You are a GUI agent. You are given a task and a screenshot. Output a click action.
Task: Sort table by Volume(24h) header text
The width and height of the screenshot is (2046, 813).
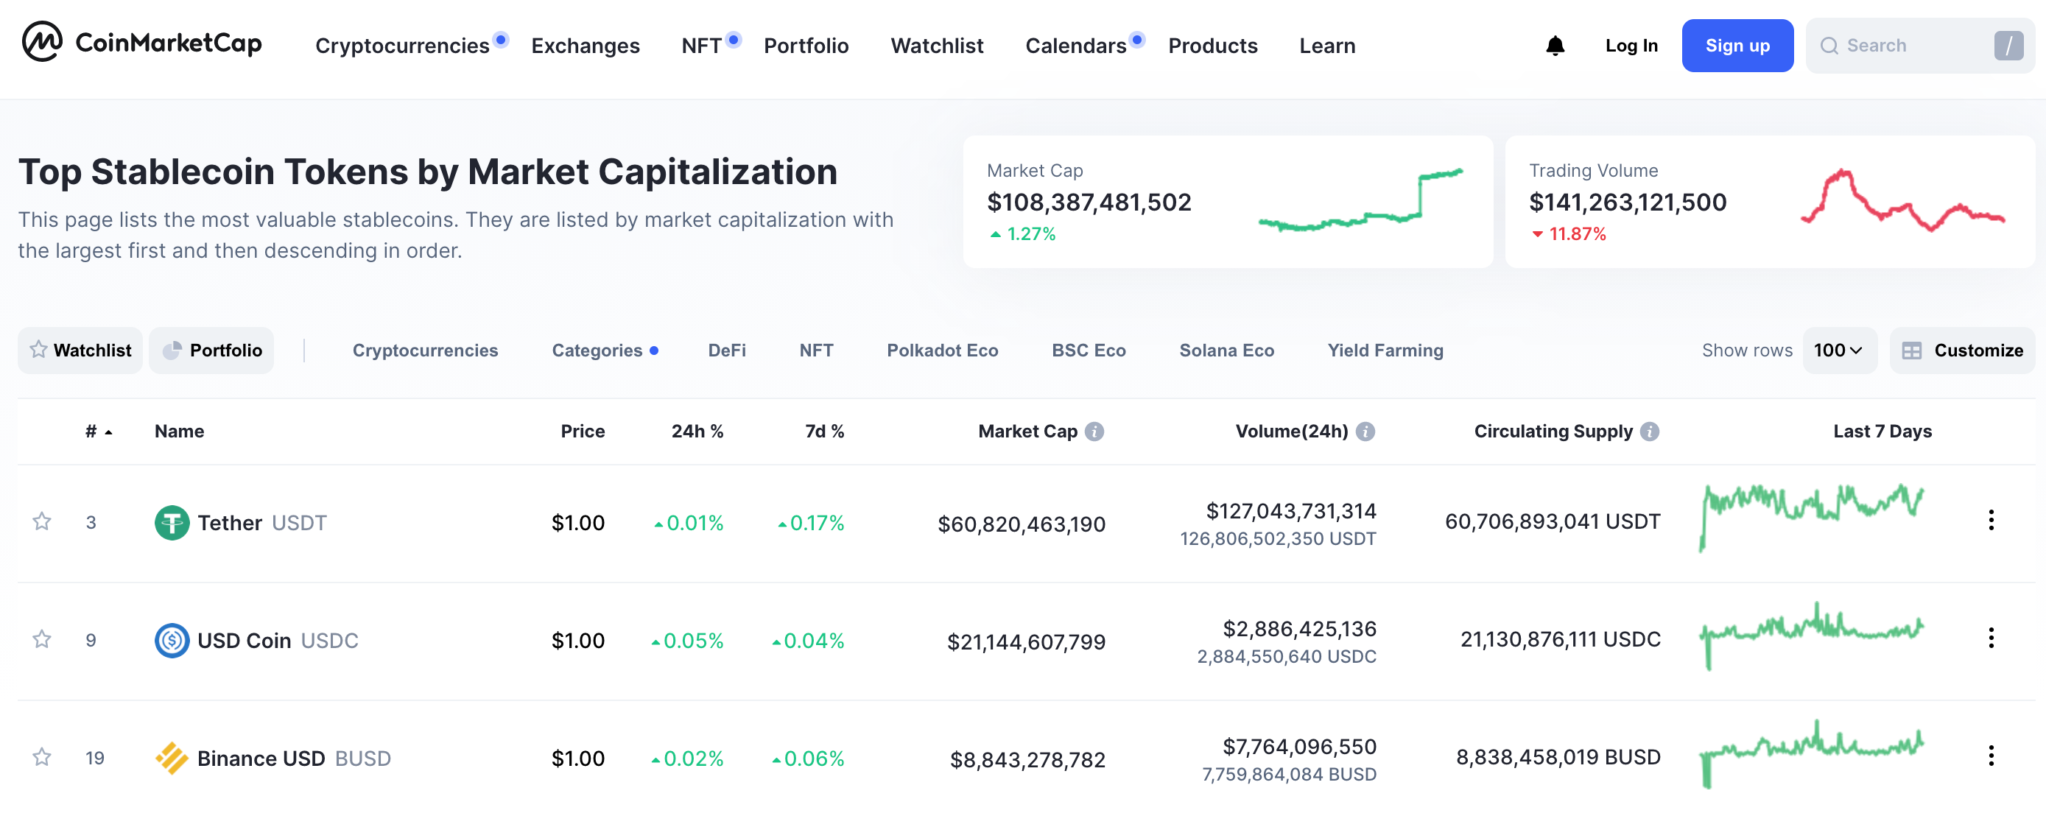1292,431
